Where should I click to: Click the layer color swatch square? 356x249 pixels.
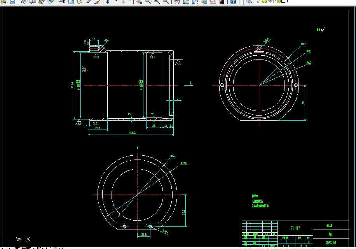(283, 1)
